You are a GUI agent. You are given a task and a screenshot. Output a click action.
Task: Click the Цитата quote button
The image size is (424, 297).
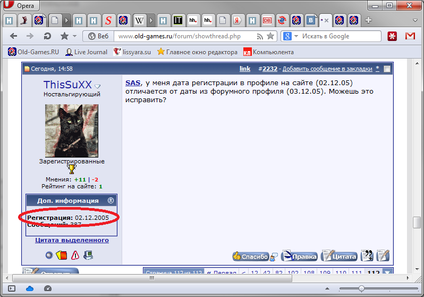[x=339, y=256]
